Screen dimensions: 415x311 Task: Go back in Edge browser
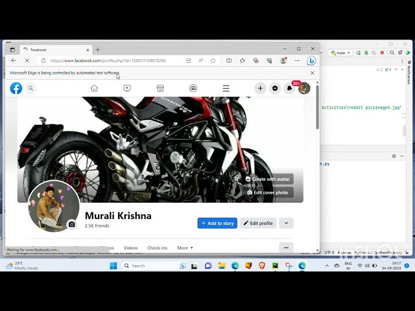(x=14, y=60)
